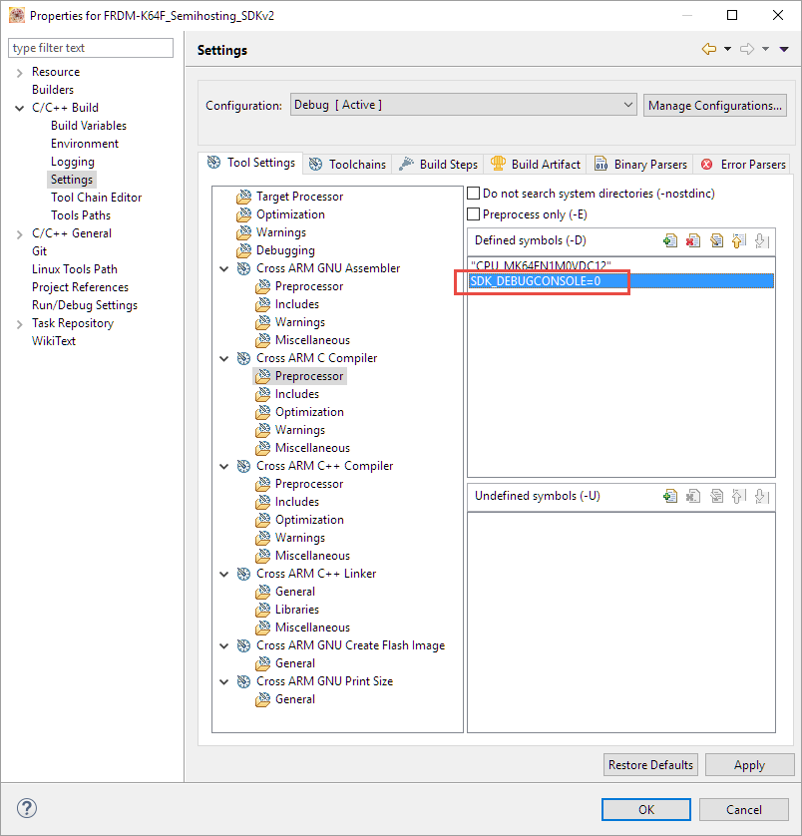Move the selected defined symbol up
802x836 pixels.
click(x=739, y=240)
